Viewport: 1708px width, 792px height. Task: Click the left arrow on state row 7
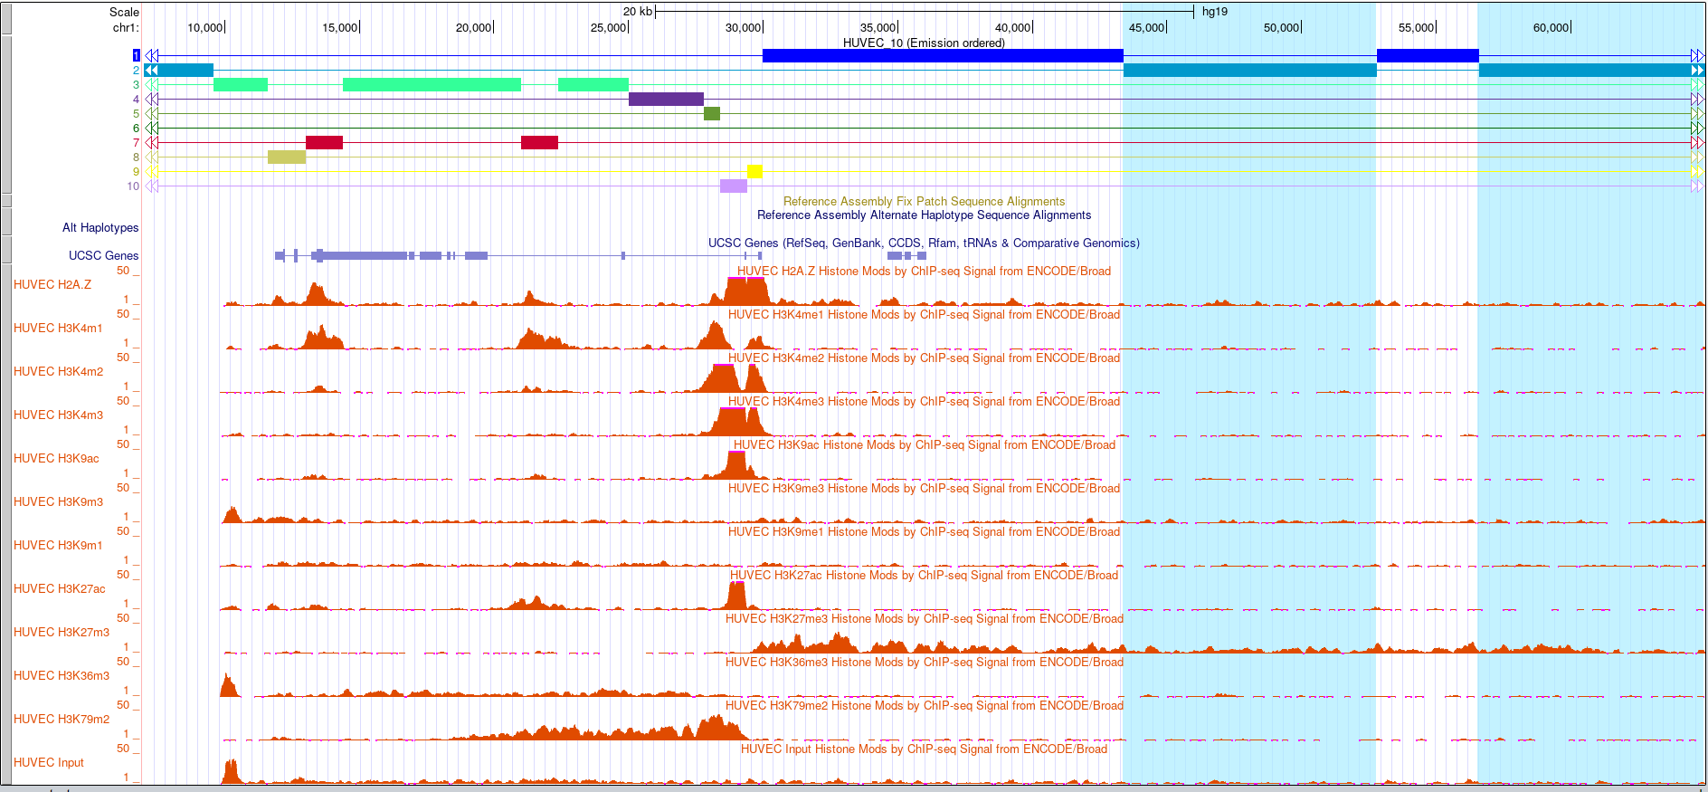(x=152, y=143)
